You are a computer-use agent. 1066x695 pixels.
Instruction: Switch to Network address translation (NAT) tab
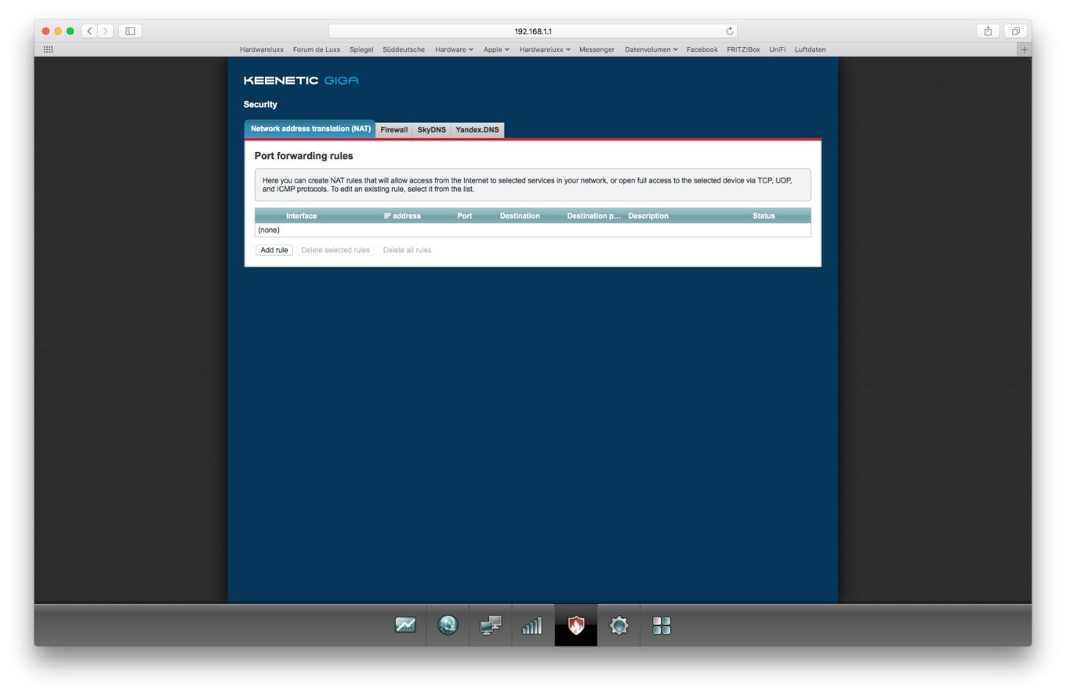(x=310, y=129)
